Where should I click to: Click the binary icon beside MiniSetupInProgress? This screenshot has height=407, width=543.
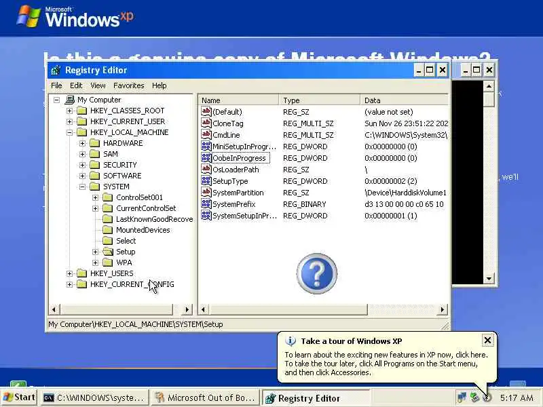206,146
